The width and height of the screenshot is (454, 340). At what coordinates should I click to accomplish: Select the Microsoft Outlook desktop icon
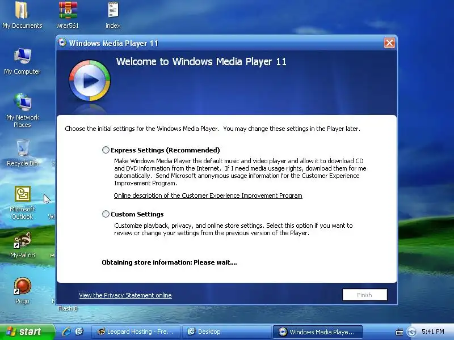click(x=22, y=203)
